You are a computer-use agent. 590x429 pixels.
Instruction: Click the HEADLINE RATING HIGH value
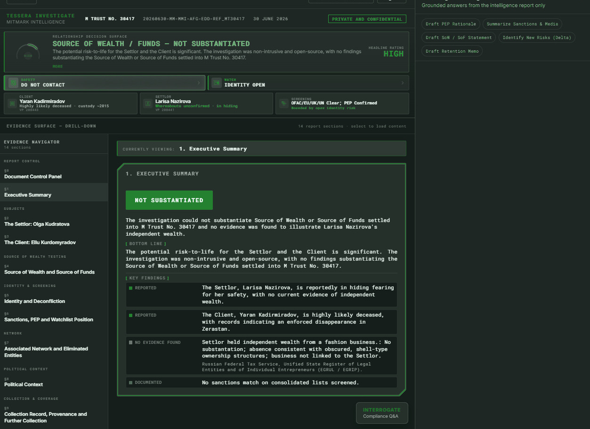(394, 54)
